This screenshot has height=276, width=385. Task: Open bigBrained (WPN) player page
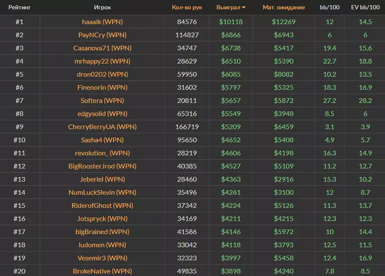tap(102, 232)
